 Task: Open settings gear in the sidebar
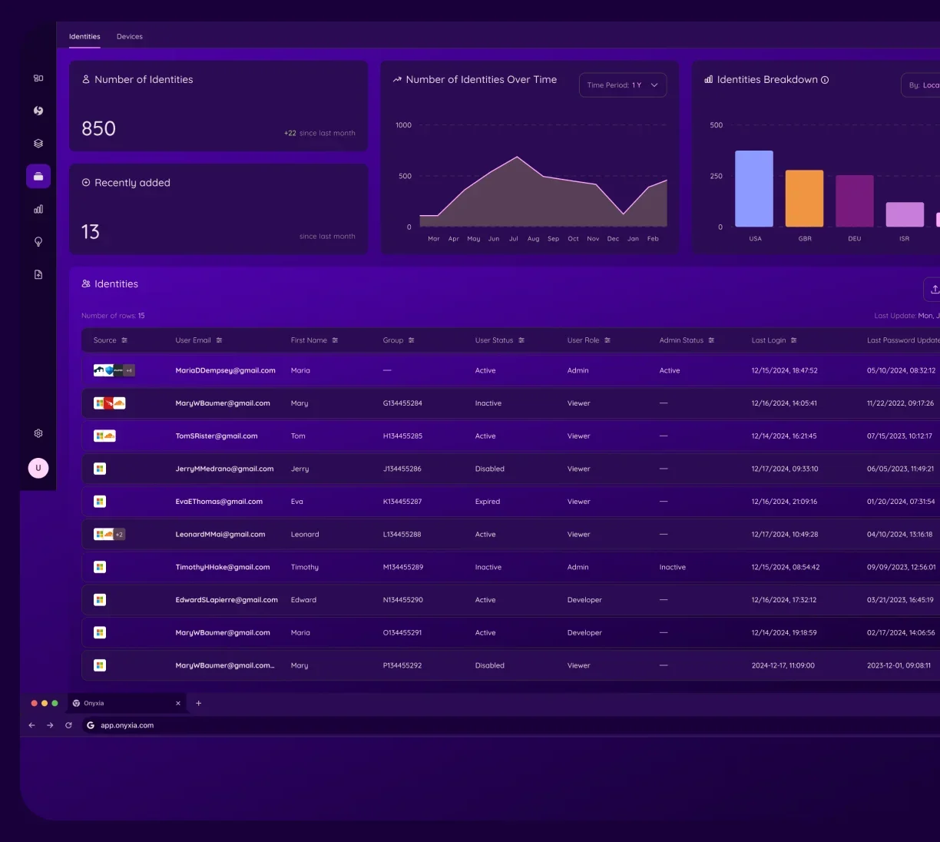[x=38, y=433]
